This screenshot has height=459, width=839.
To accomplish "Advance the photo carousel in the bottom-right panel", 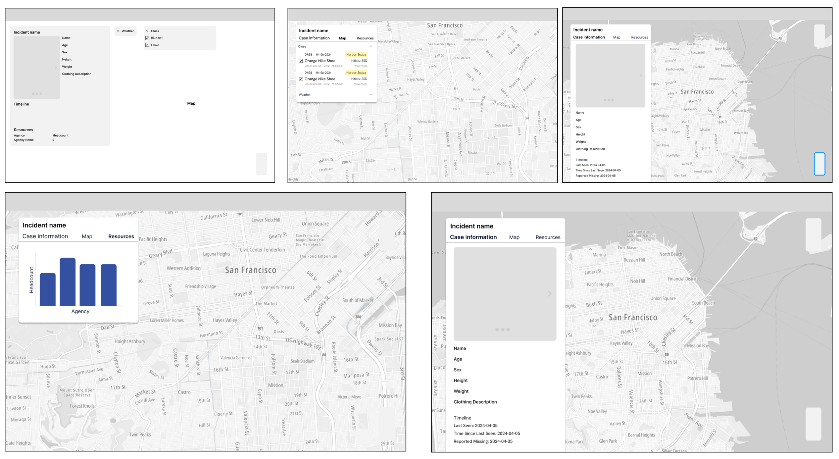I will point(549,294).
